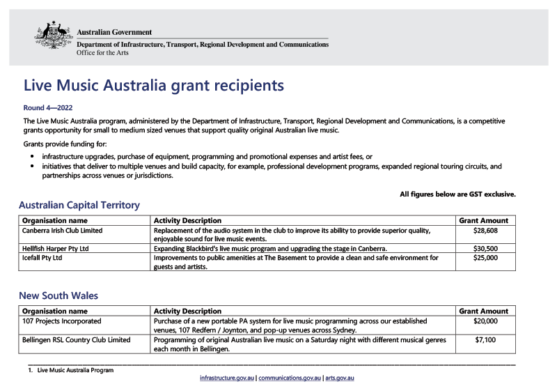Click the 'Activity Description' header in ACT table
This screenshot has width=557, height=384.
pos(188,221)
